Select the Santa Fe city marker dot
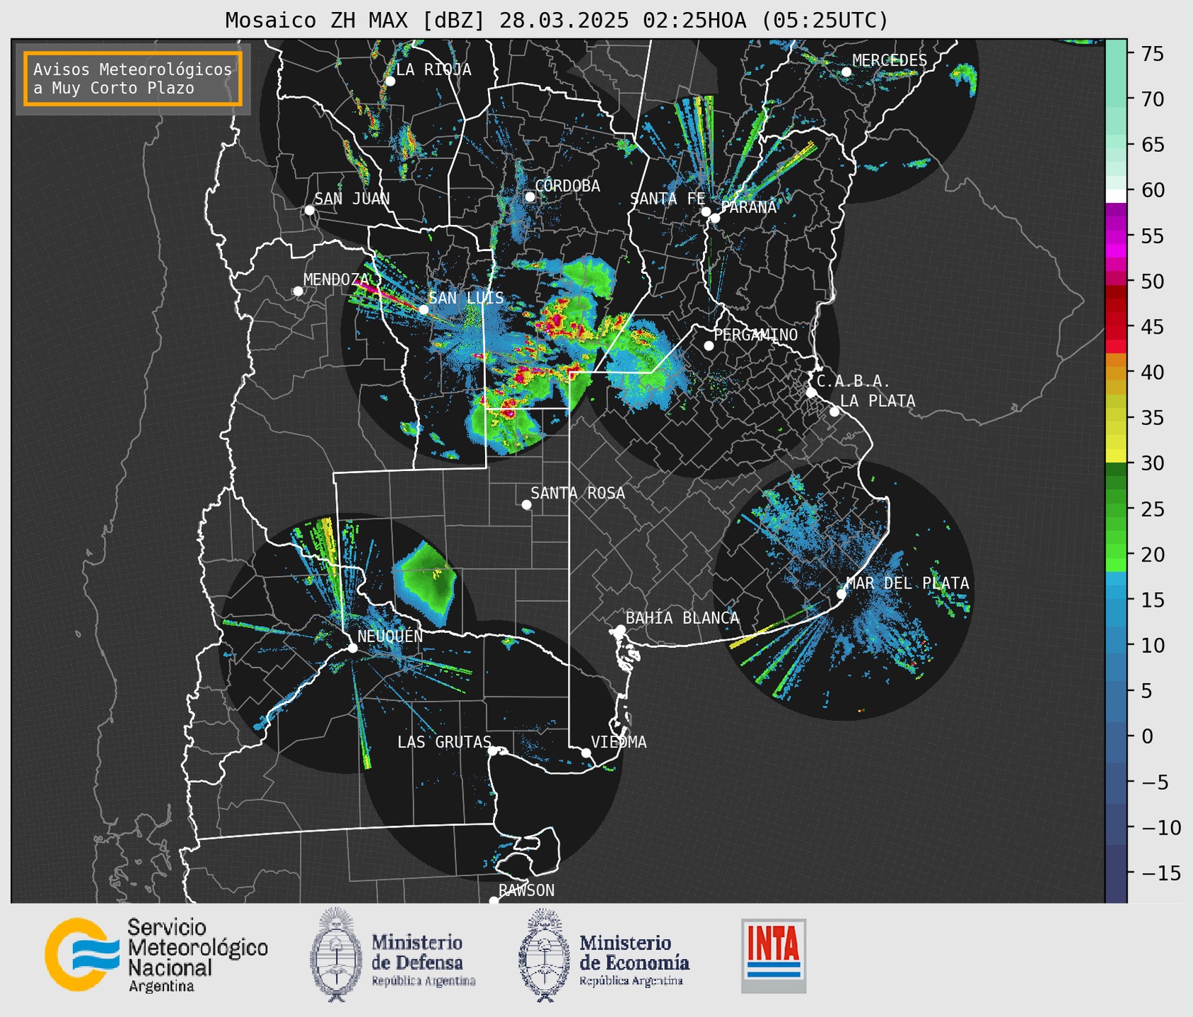Image resolution: width=1193 pixels, height=1017 pixels. coord(706,211)
